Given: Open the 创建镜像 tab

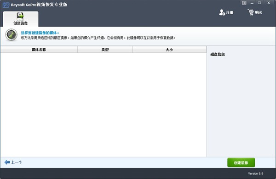Looking at the screenshot, I should (21, 19).
